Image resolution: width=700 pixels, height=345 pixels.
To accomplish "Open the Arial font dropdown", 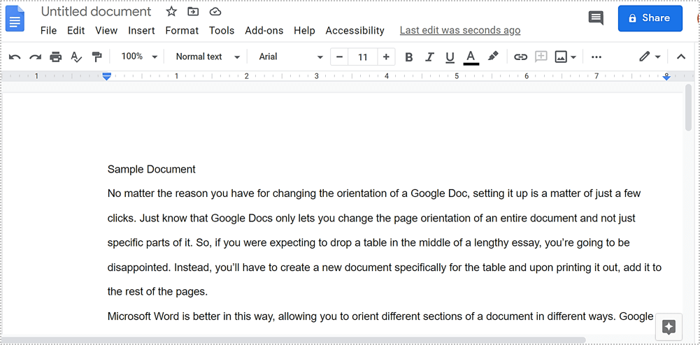I will coord(291,57).
